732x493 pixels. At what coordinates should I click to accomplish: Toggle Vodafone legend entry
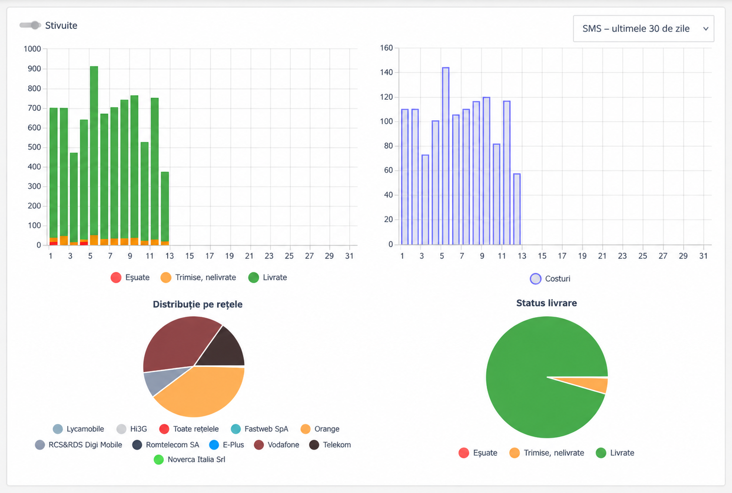coord(276,445)
